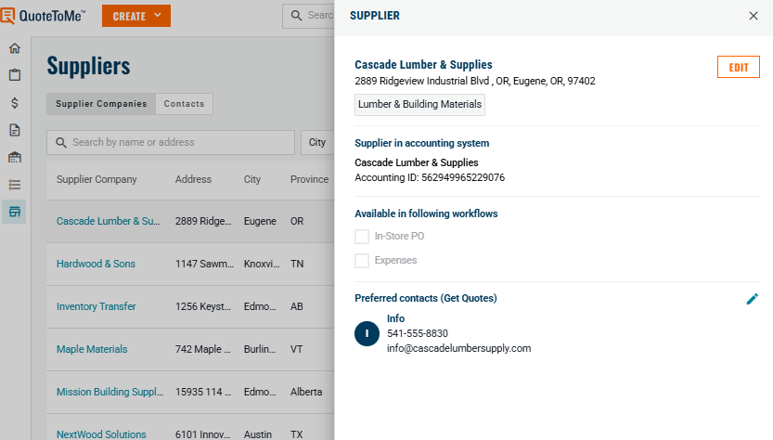Image resolution: width=773 pixels, height=440 pixels.
Task: Switch to Supplier Companies tab
Action: click(x=101, y=104)
